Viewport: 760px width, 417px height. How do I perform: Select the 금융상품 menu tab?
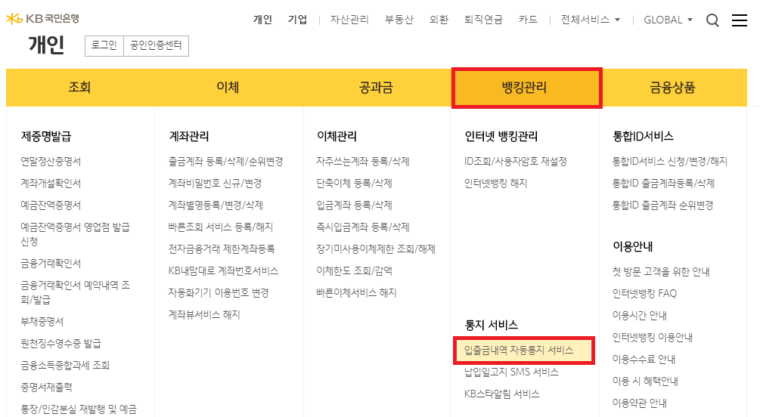point(672,88)
